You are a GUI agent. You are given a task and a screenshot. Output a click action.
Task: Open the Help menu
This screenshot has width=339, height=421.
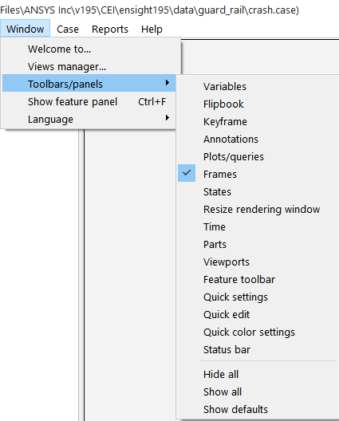click(x=152, y=29)
